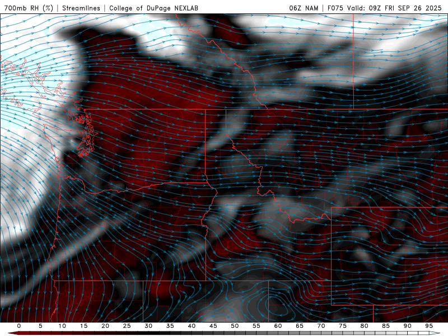448x336 pixels.
Task: Select the "55" label on humidity scale
Action: pyautogui.click(x=256, y=326)
